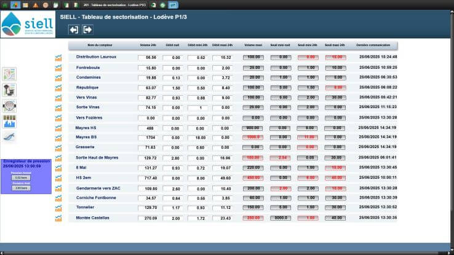Click the Pression Amont value button
This screenshot has width=454, height=255.
[x=20, y=178]
